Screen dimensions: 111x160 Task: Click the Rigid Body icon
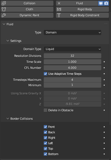(59, 9)
